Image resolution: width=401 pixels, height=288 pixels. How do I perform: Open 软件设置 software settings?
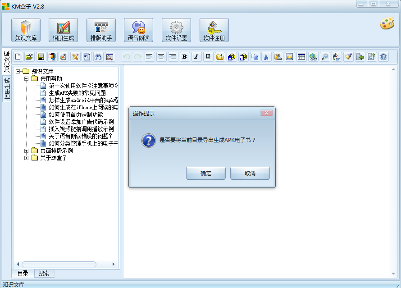[x=176, y=30]
